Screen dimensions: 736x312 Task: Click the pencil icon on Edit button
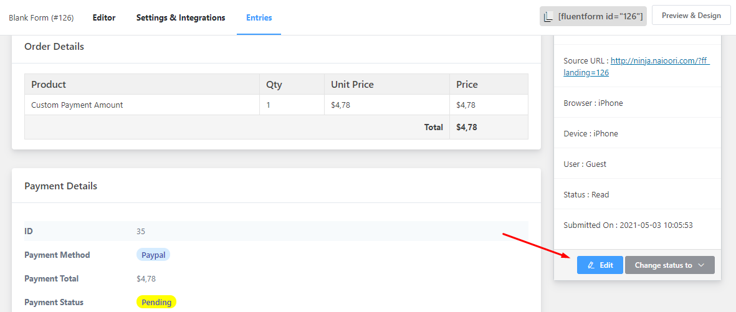coord(591,265)
